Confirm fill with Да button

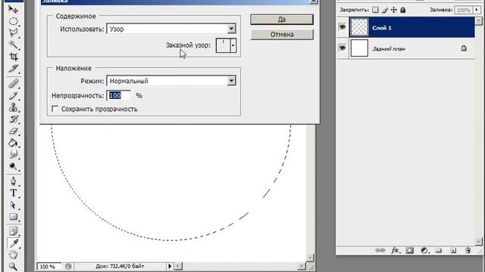coord(282,20)
